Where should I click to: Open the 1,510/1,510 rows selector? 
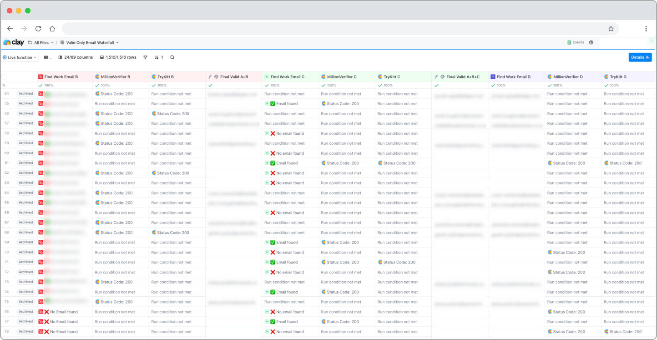coord(118,57)
